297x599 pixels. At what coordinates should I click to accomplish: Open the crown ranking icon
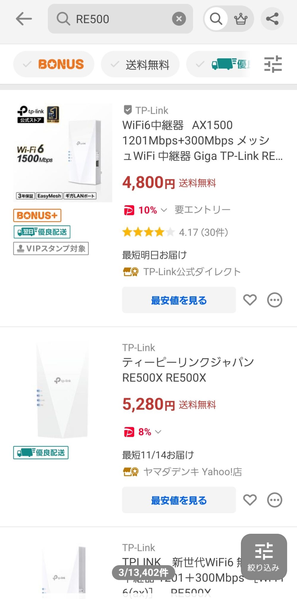[x=241, y=19]
